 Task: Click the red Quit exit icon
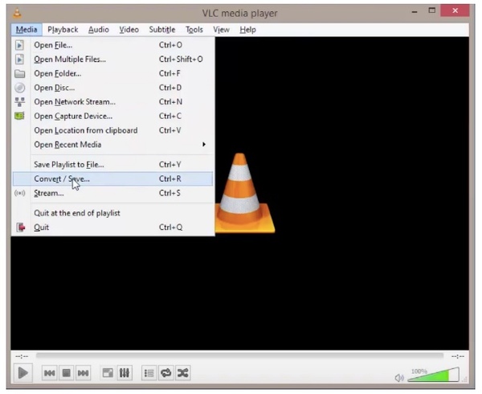[20, 228]
